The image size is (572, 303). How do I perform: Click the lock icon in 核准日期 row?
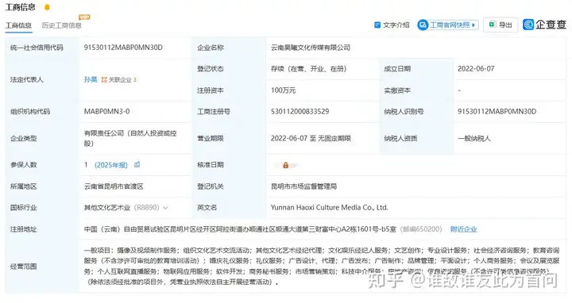[286, 165]
